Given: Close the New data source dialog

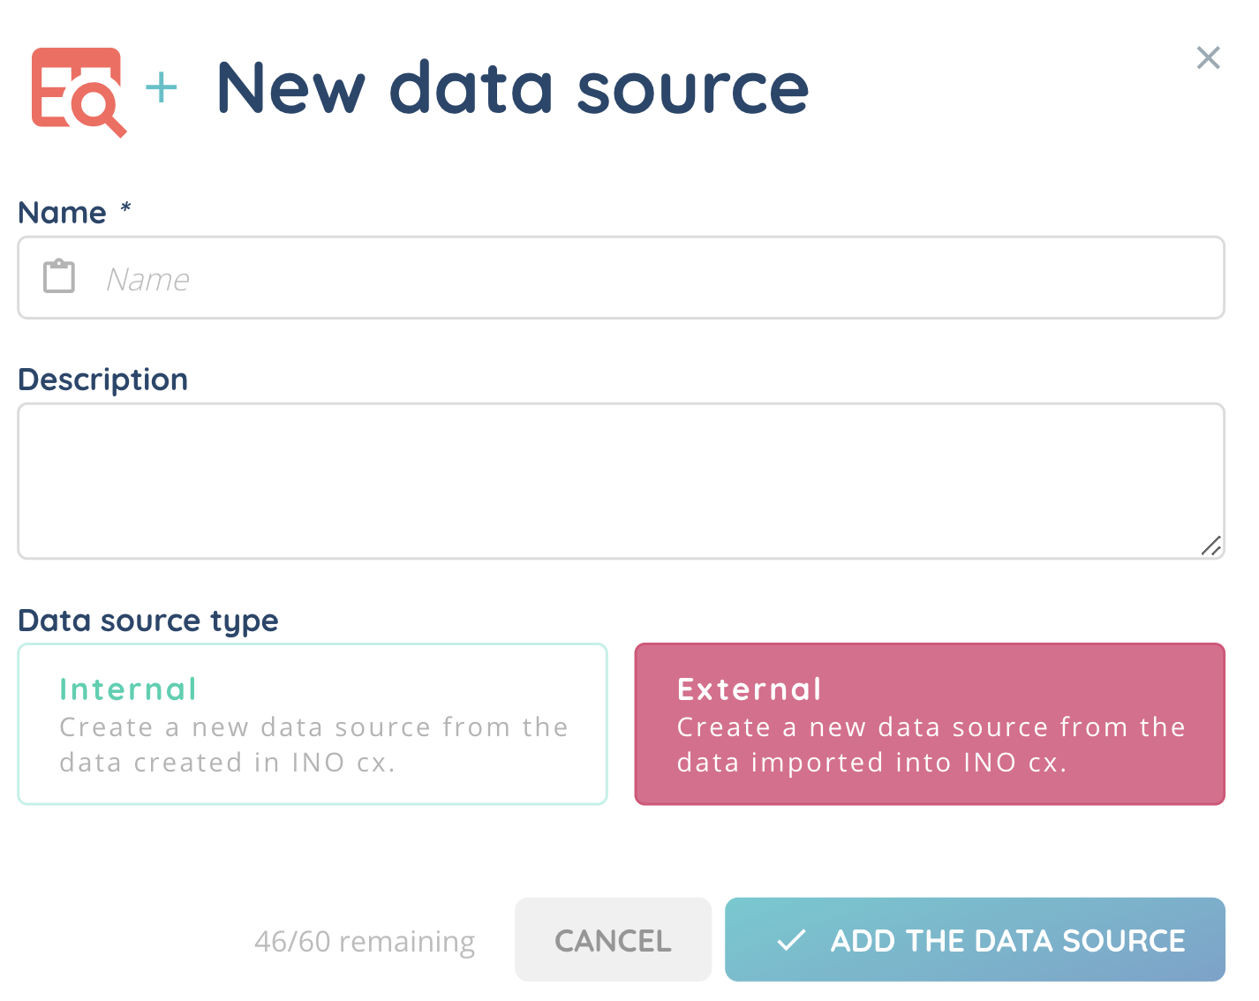Looking at the screenshot, I should point(1208,58).
